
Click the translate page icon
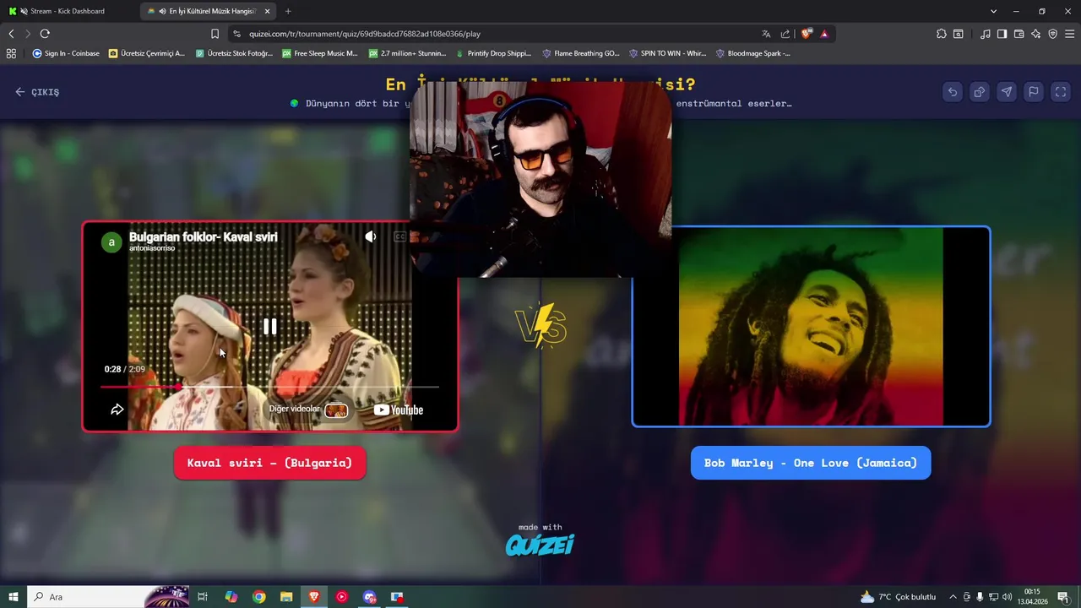pos(766,34)
